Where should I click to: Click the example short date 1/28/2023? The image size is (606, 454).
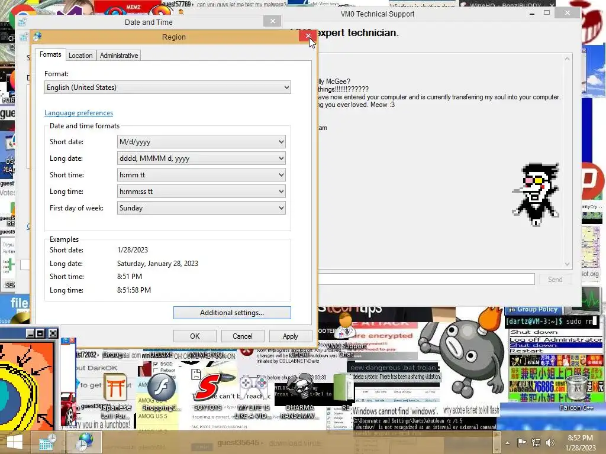pyautogui.click(x=133, y=250)
